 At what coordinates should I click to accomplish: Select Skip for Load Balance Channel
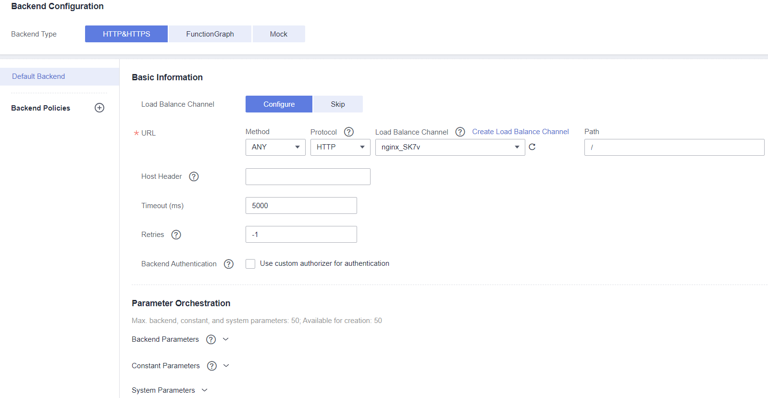337,104
